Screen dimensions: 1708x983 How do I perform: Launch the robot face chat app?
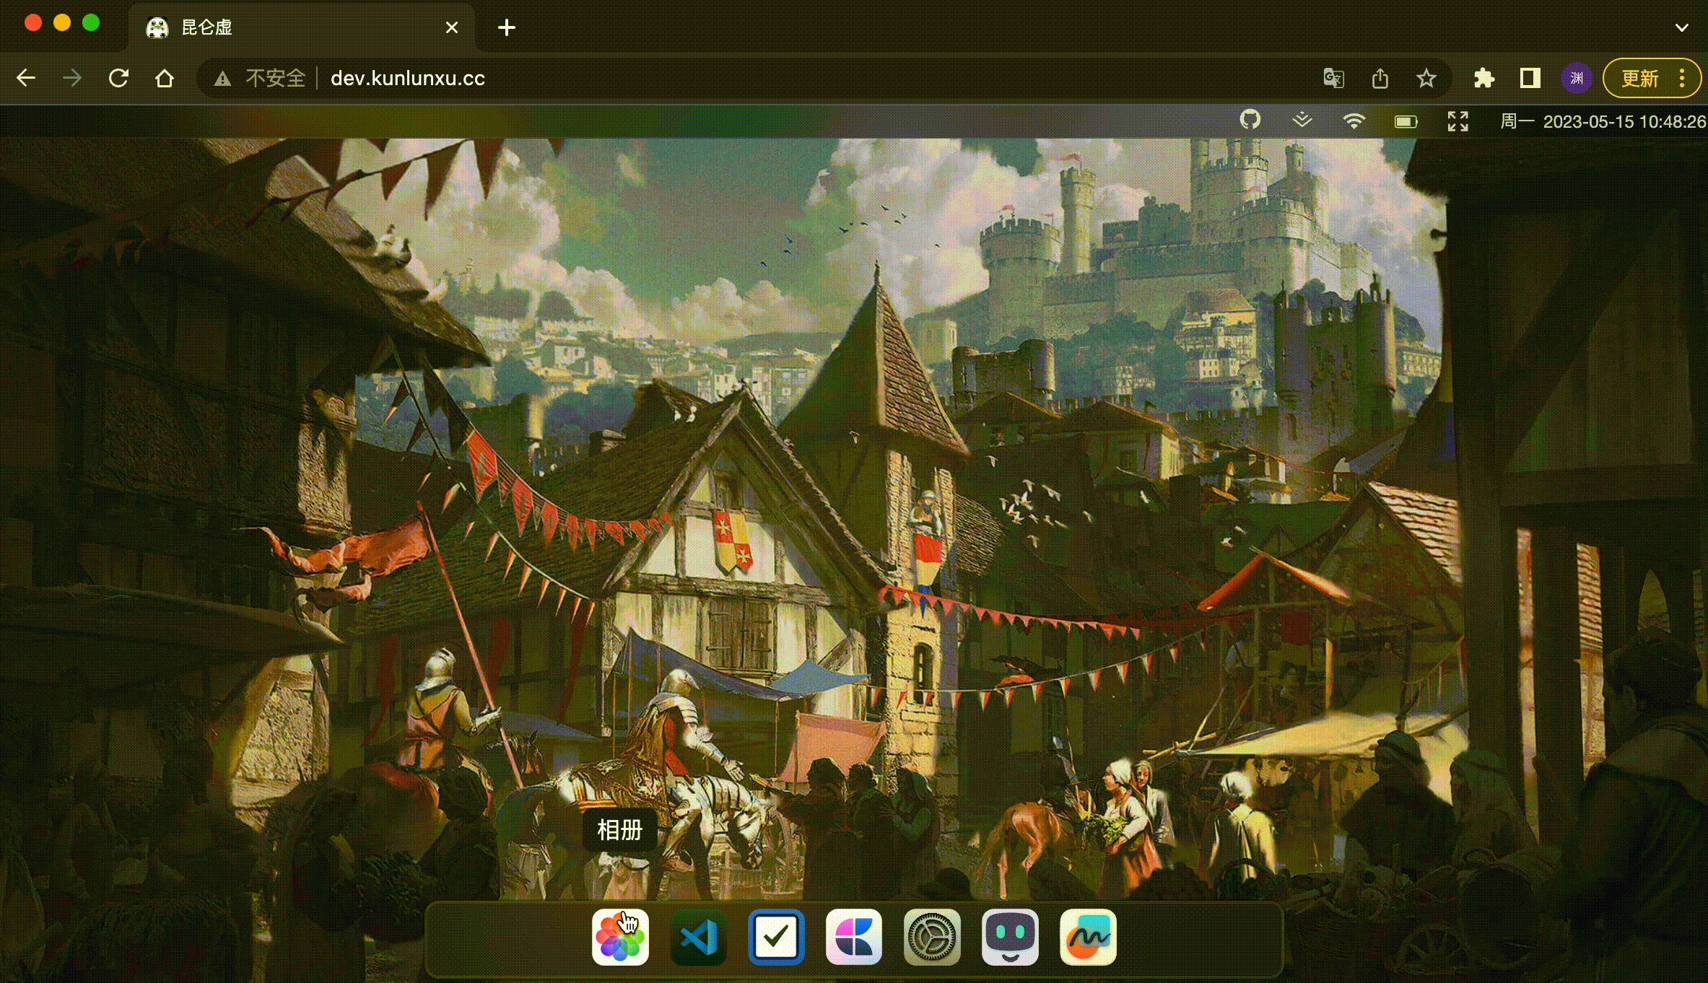tap(1010, 937)
